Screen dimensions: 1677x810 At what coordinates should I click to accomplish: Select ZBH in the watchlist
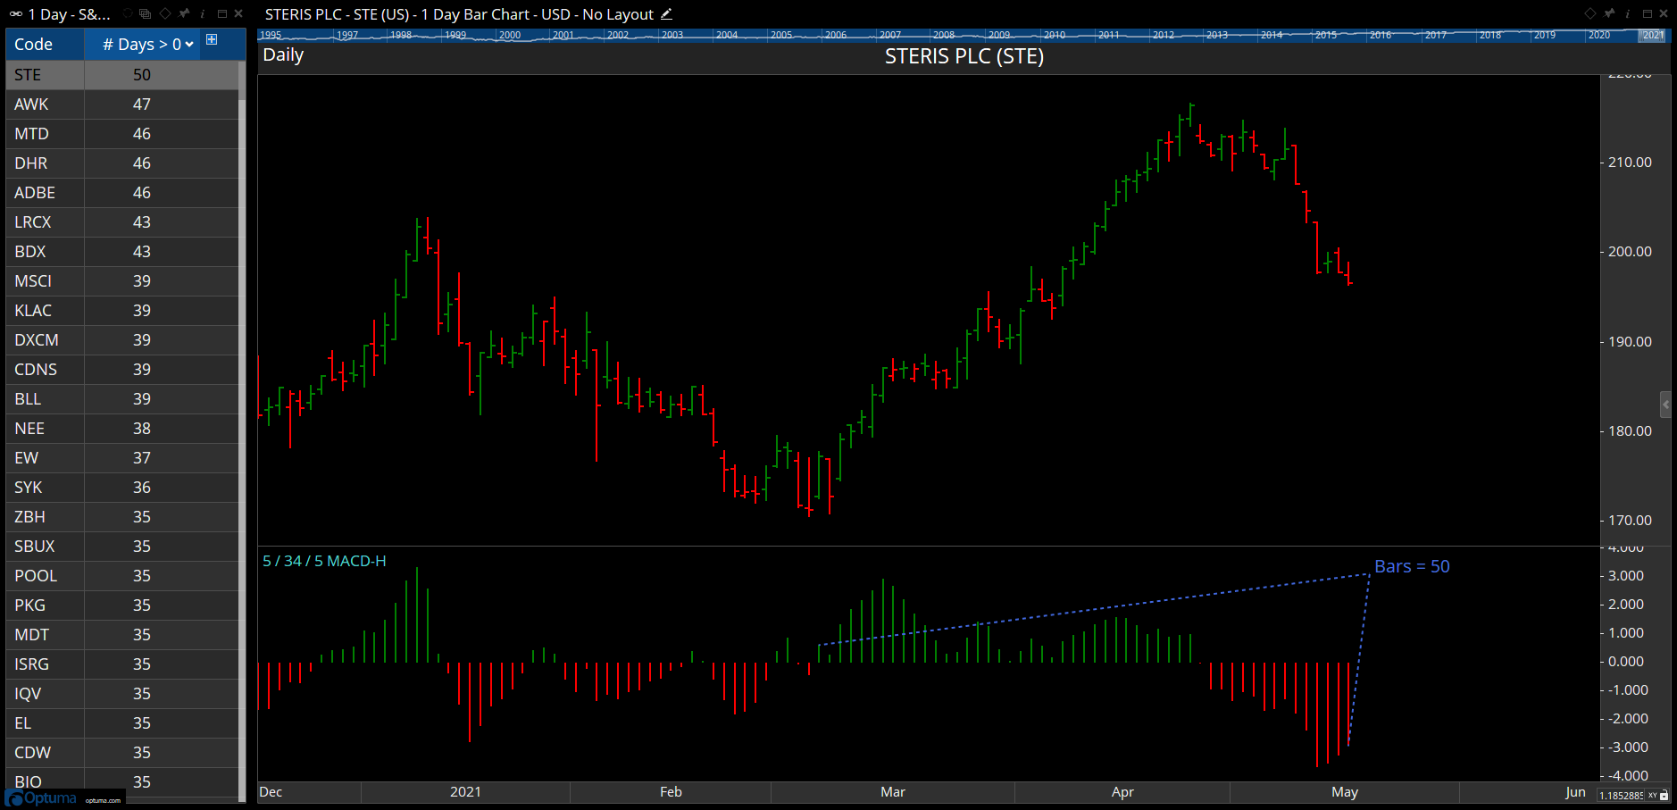click(x=122, y=517)
